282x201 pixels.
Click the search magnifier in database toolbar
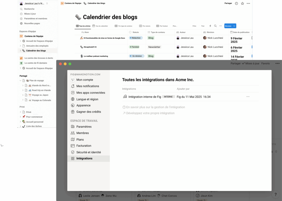pyautogui.click(x=215, y=26)
